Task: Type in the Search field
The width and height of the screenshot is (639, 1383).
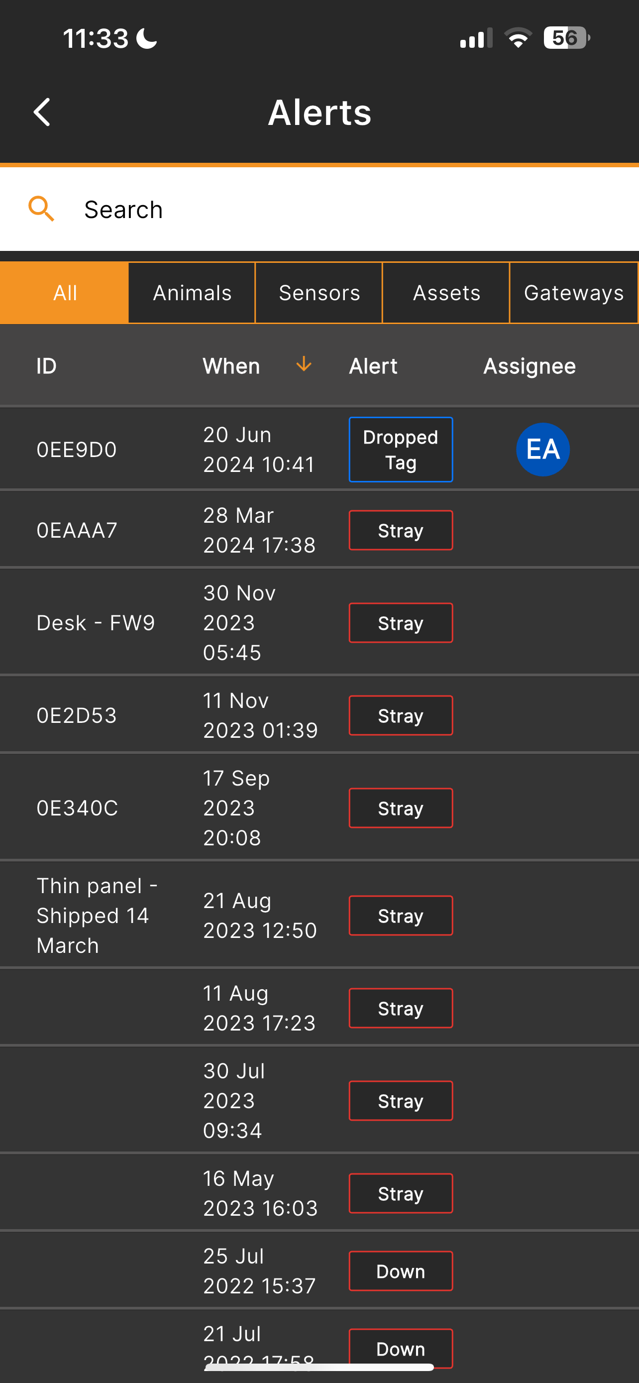Action: (322, 210)
